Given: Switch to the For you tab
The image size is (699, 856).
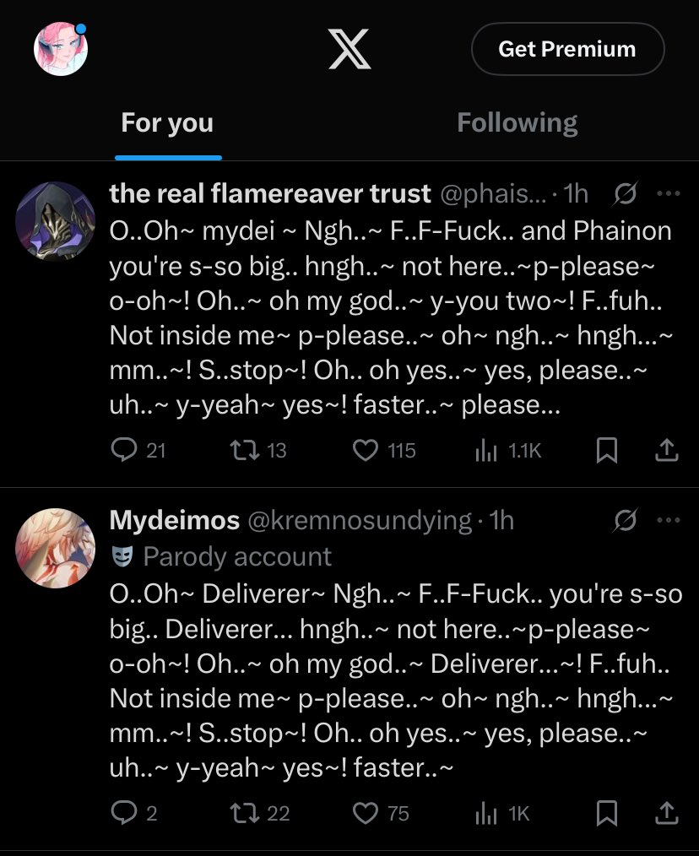Looking at the screenshot, I should (167, 123).
